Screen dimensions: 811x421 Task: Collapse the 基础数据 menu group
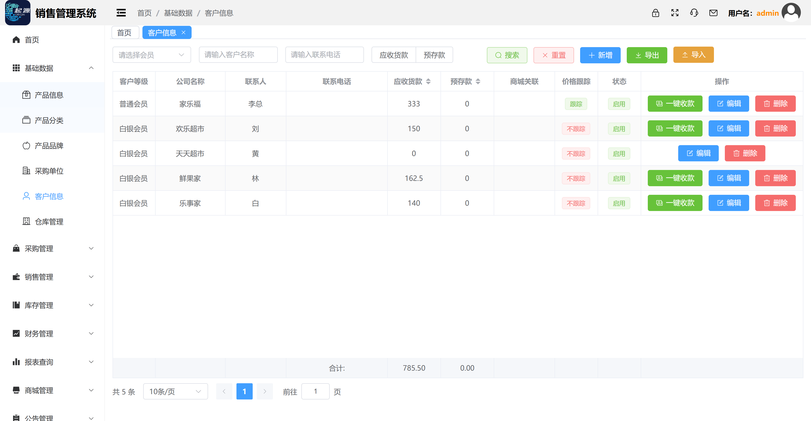coord(52,68)
